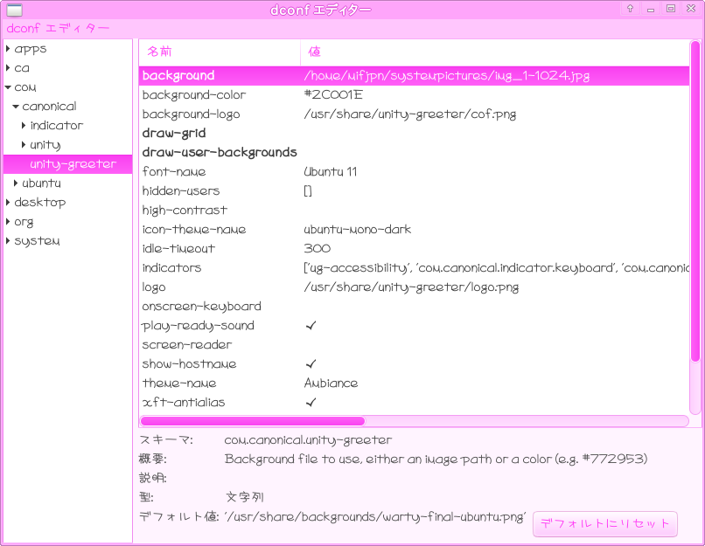Expand the system tree node
The image size is (705, 546).
coord(8,241)
